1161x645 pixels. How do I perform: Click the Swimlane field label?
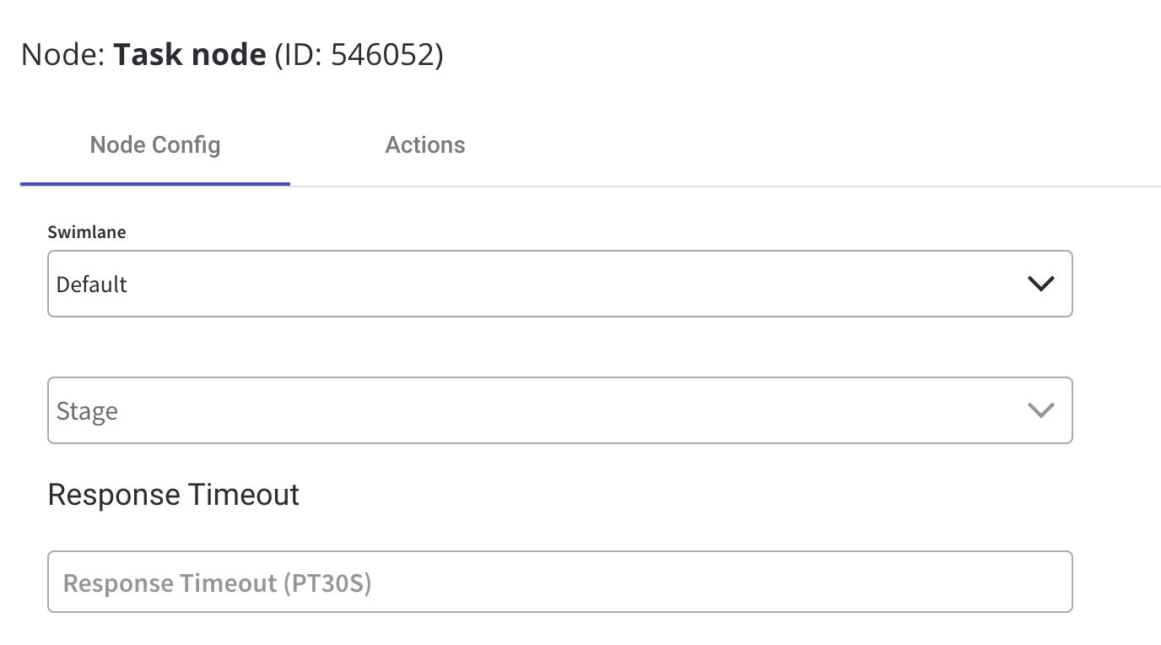[x=87, y=232]
